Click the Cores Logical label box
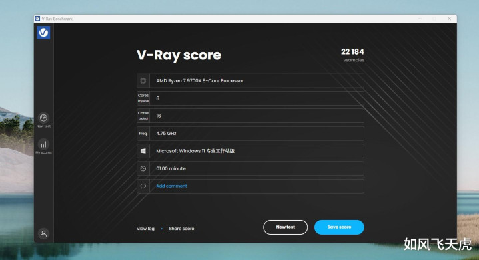Viewport: 479px width, 260px height. point(143,116)
